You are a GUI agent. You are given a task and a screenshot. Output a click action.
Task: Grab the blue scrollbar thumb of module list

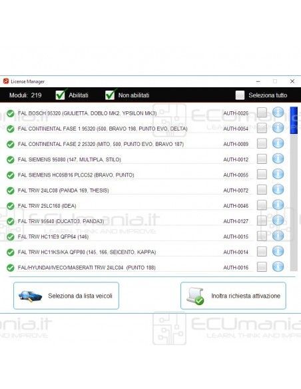point(294,121)
